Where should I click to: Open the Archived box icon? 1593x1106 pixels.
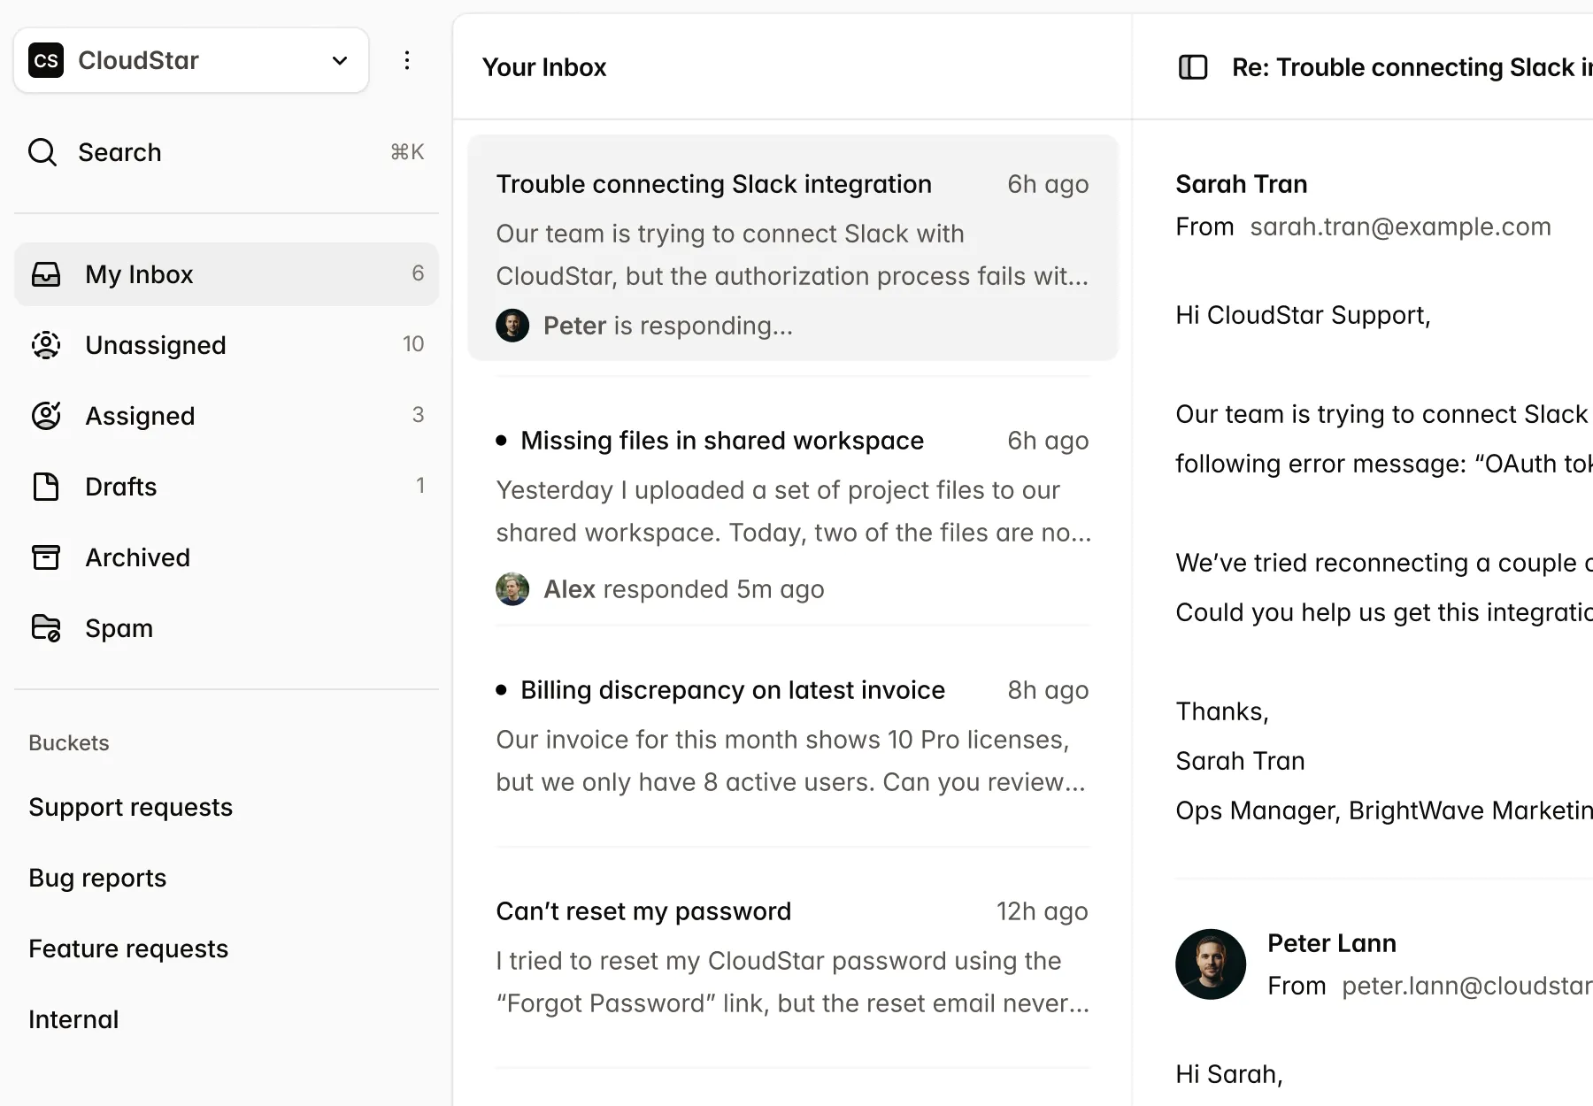(x=46, y=557)
